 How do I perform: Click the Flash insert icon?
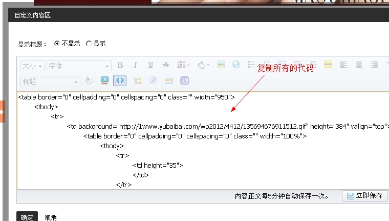[x=153, y=81]
